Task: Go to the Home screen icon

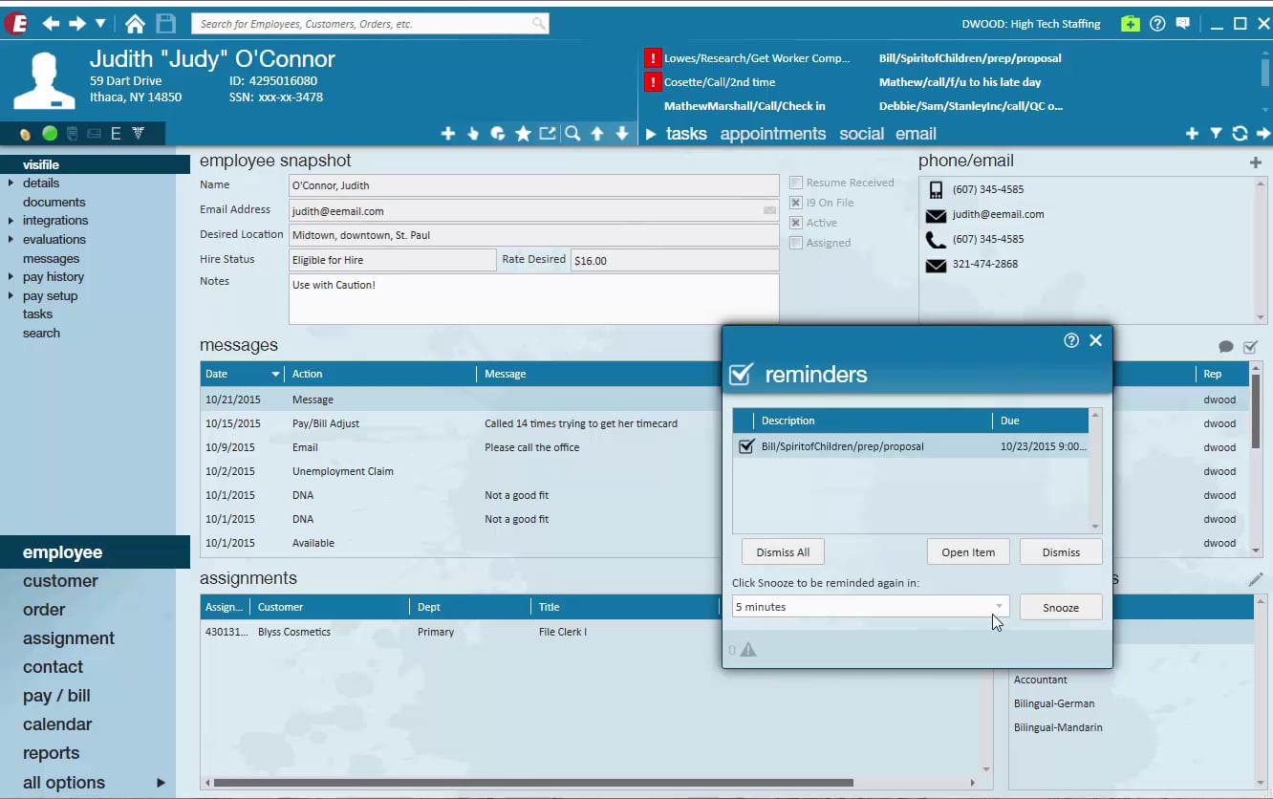Action: [135, 24]
